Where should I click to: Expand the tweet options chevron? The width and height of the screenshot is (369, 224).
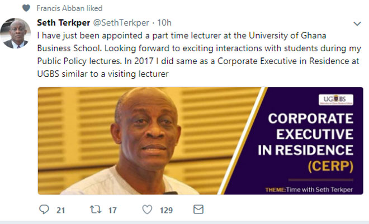click(357, 24)
